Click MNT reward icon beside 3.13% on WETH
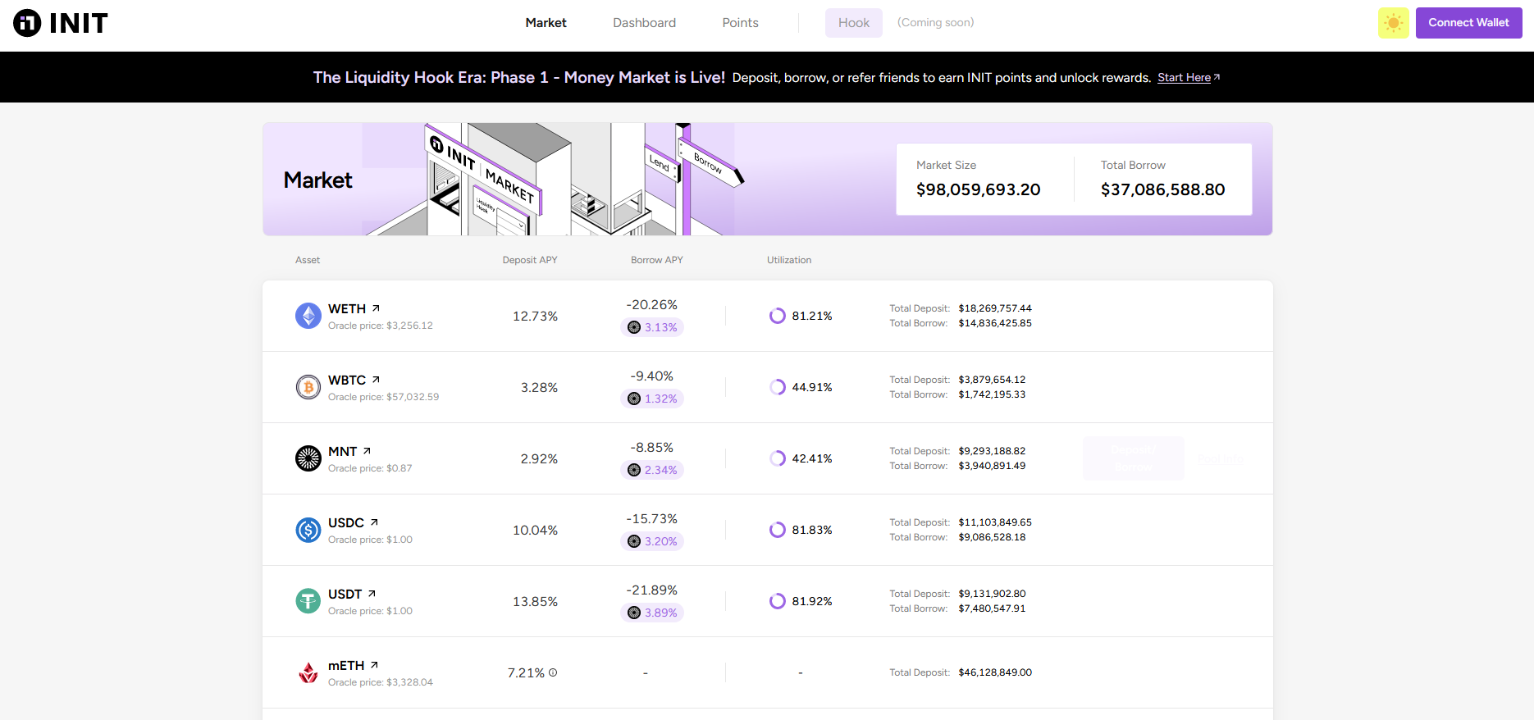This screenshot has height=720, width=1534. 634,327
